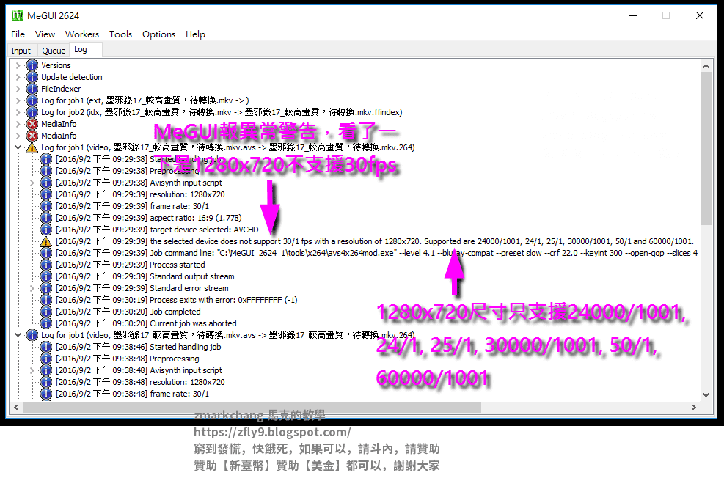
Task: Collapse the warning Log for job1 video node
Action: [18, 147]
